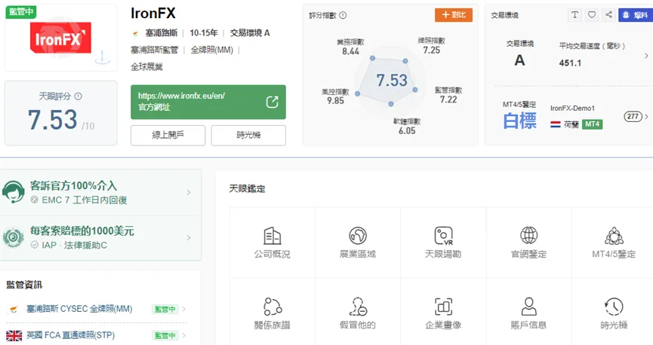Image resolution: width=653 pixels, height=345 pixels.
Task: Open the 賬戶信息 account info icon
Action: click(x=529, y=307)
